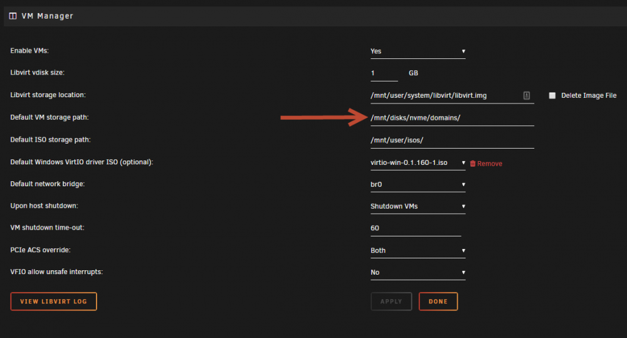Click the 'PCIe ACS override:' label

(x=40, y=250)
